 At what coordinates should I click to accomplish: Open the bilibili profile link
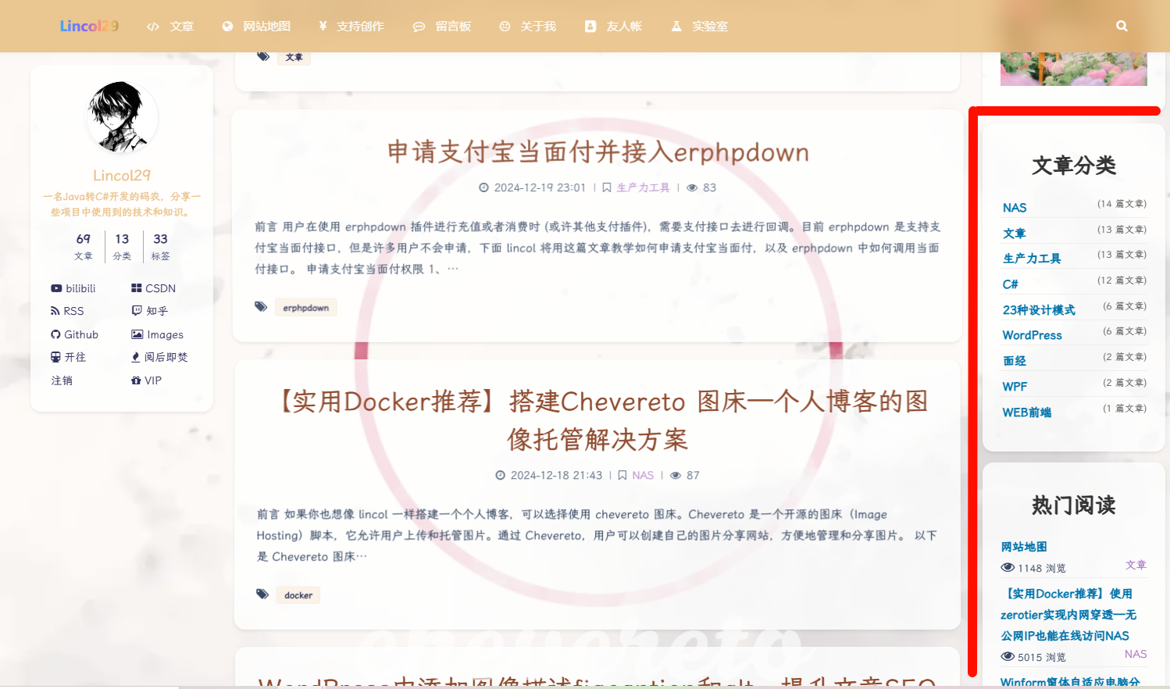click(x=73, y=288)
